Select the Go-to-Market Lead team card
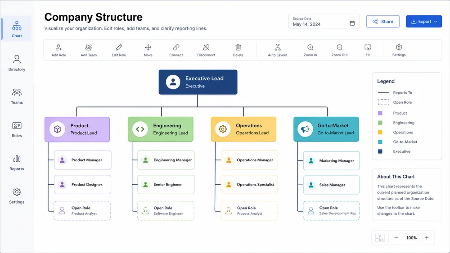Screen dimensions: 450x253 coord(326,129)
